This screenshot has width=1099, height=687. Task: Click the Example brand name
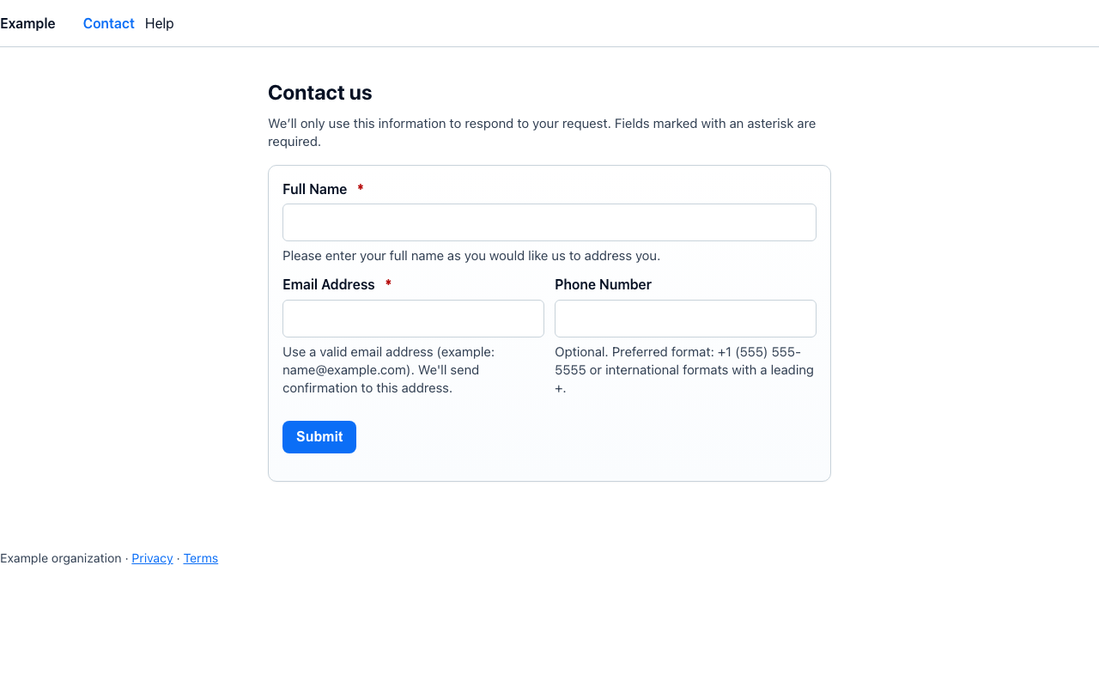(27, 23)
